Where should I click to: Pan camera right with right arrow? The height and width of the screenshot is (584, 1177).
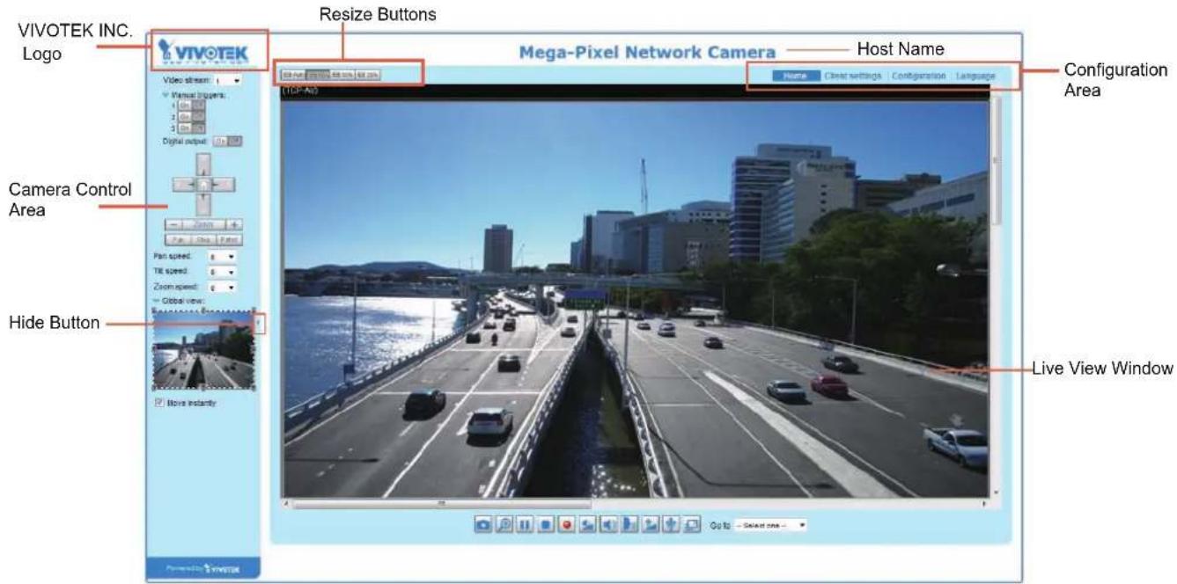224,184
